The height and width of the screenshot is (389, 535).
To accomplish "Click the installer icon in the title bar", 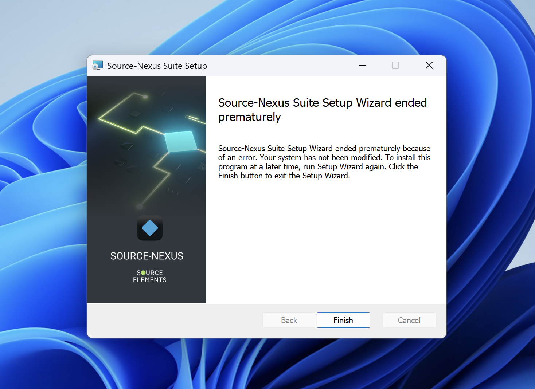I will point(97,66).
